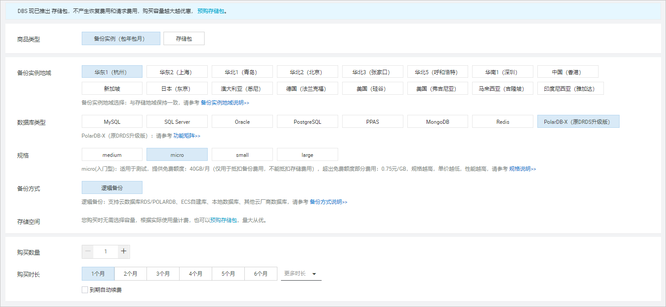
Task: Select PolarDB-X（原DRDS升级版）database type
Action: [578, 122]
